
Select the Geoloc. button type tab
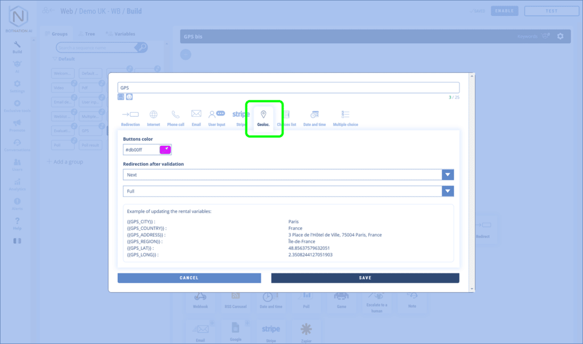click(263, 118)
